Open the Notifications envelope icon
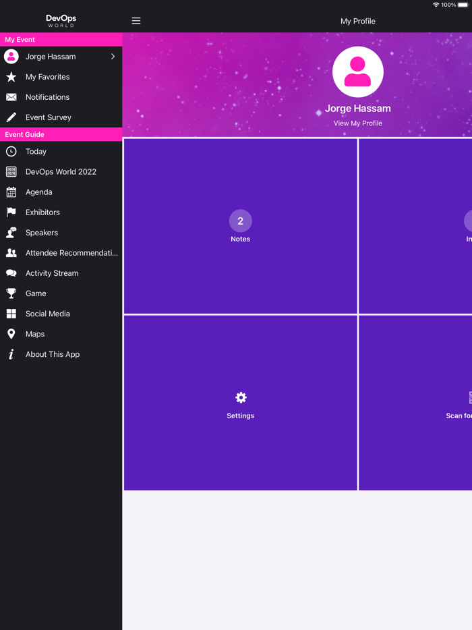Viewport: 472px width, 630px height. [x=11, y=97]
